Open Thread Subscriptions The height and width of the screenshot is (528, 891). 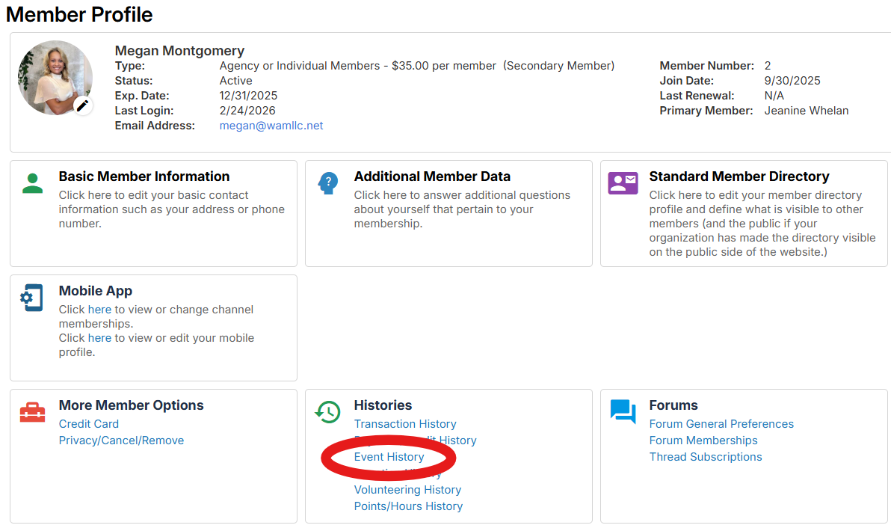706,457
